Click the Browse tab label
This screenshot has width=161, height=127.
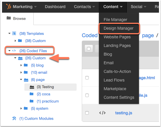(x=19, y=18)
